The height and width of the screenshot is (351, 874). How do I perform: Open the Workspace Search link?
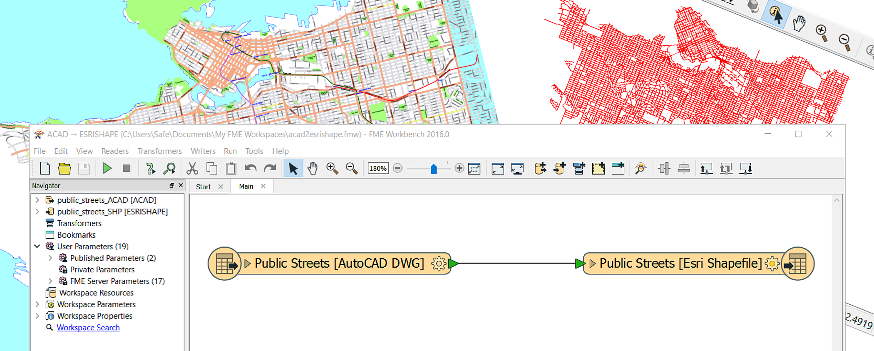pyautogui.click(x=88, y=328)
